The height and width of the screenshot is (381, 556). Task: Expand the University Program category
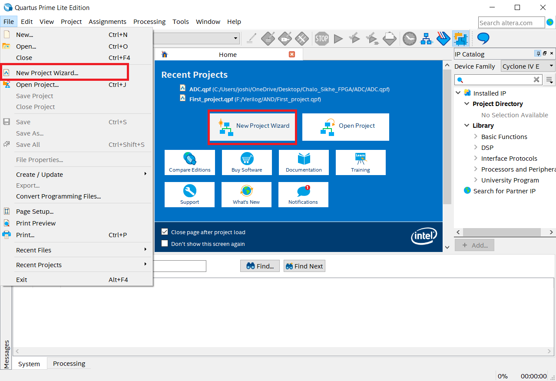(x=476, y=180)
